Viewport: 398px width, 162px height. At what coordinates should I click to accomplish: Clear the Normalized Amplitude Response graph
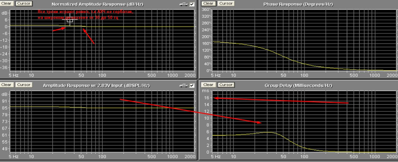tap(6, 4)
